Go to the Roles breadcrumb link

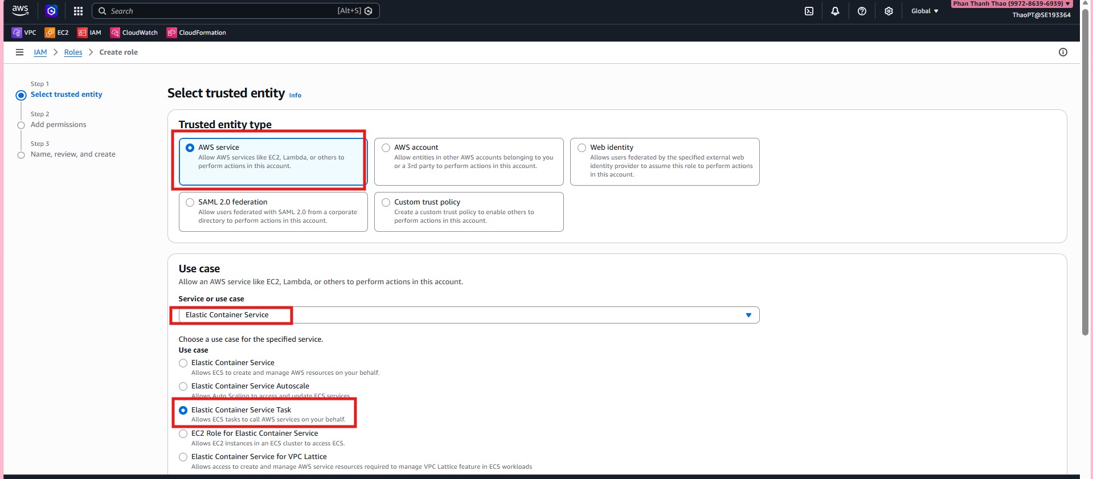click(x=73, y=52)
